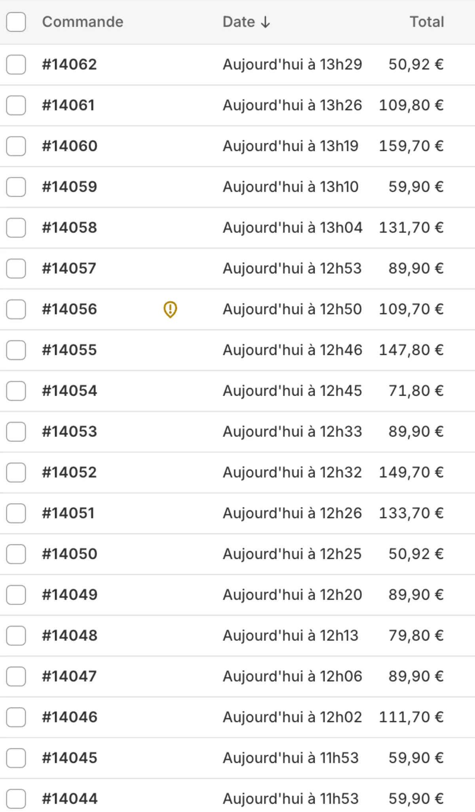
Task: Mark the checkbox next to #14044
Action: (x=16, y=799)
